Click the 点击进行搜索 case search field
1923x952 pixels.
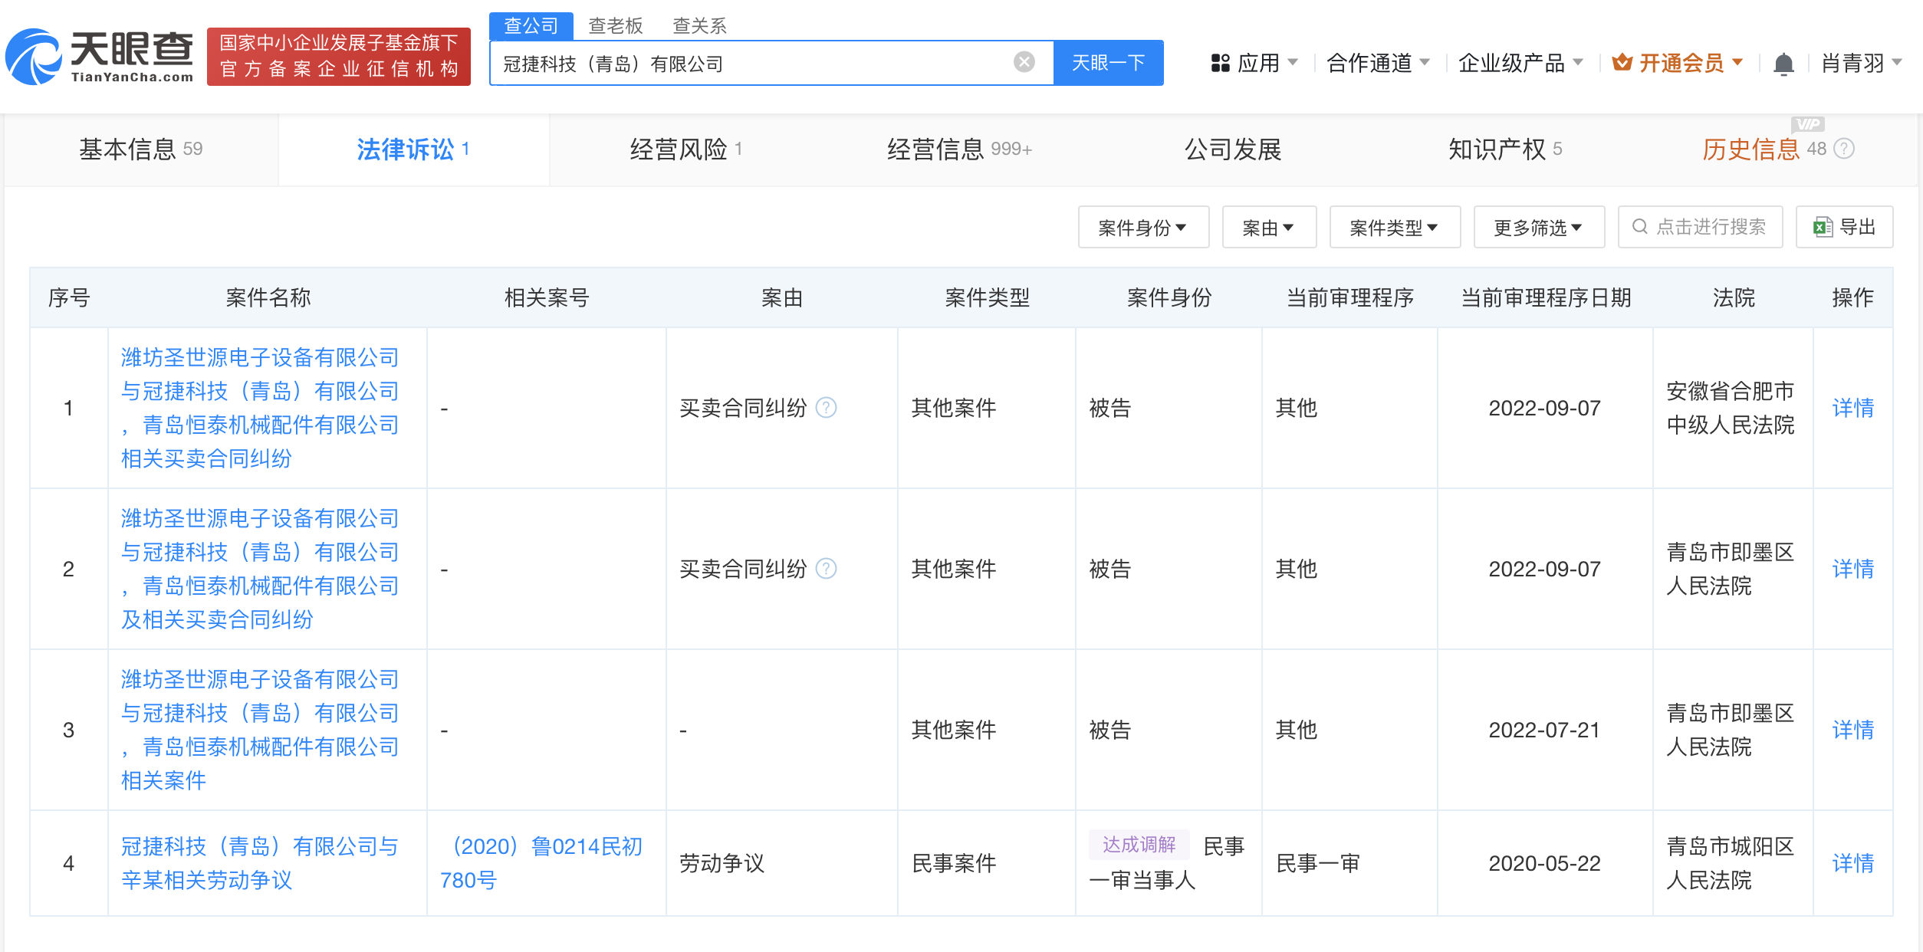click(1701, 227)
